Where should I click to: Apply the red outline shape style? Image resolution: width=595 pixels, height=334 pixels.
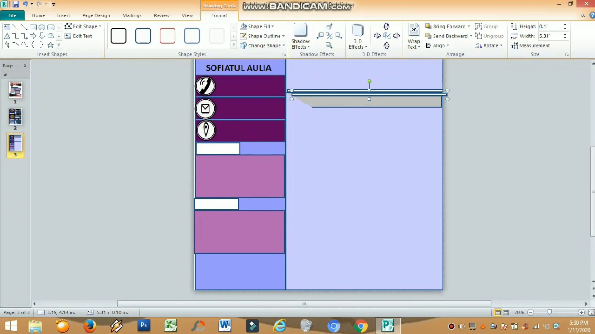click(167, 36)
